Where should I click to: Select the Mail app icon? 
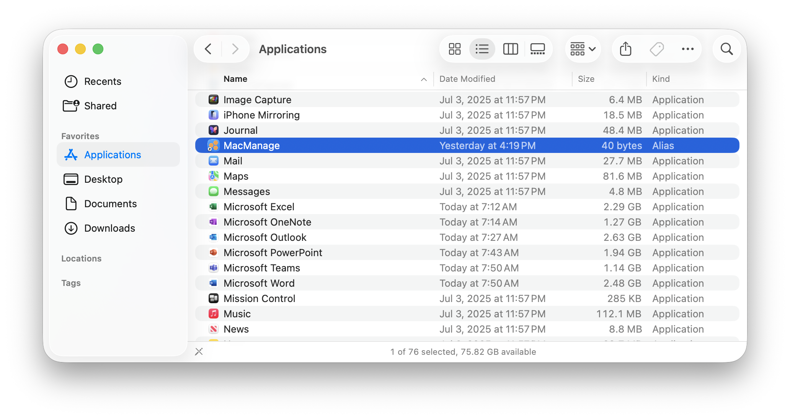click(214, 161)
